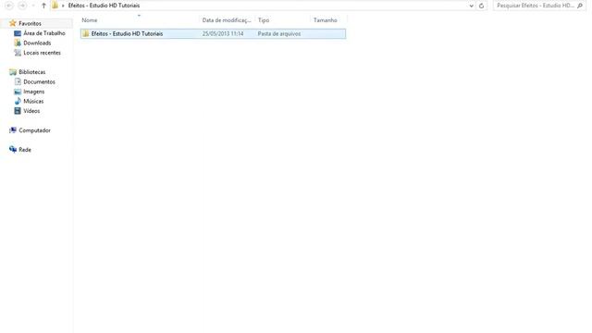
Task: Open Rede in navigation pane
Action: tap(25, 150)
